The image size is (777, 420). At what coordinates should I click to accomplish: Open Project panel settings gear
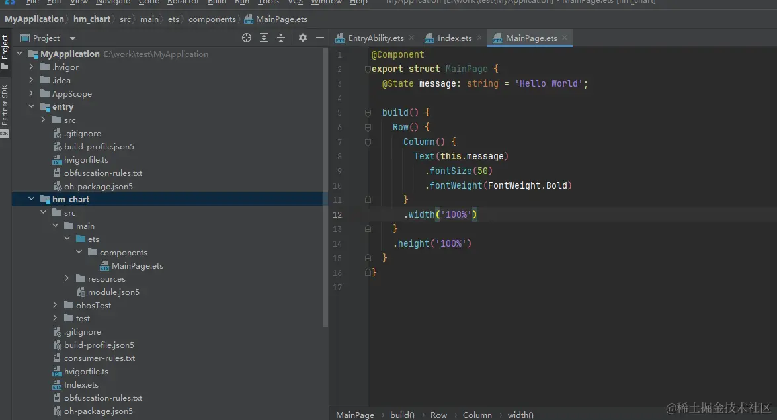click(x=303, y=38)
